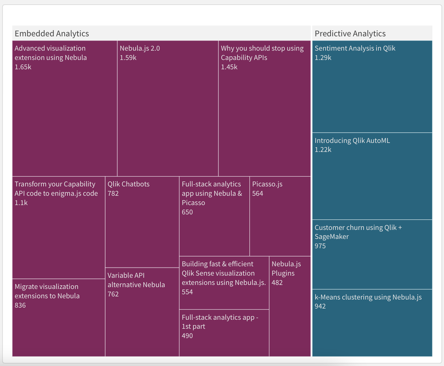This screenshot has height=366, width=444.
Task: Click the 1.45k value label
Action: coord(229,67)
